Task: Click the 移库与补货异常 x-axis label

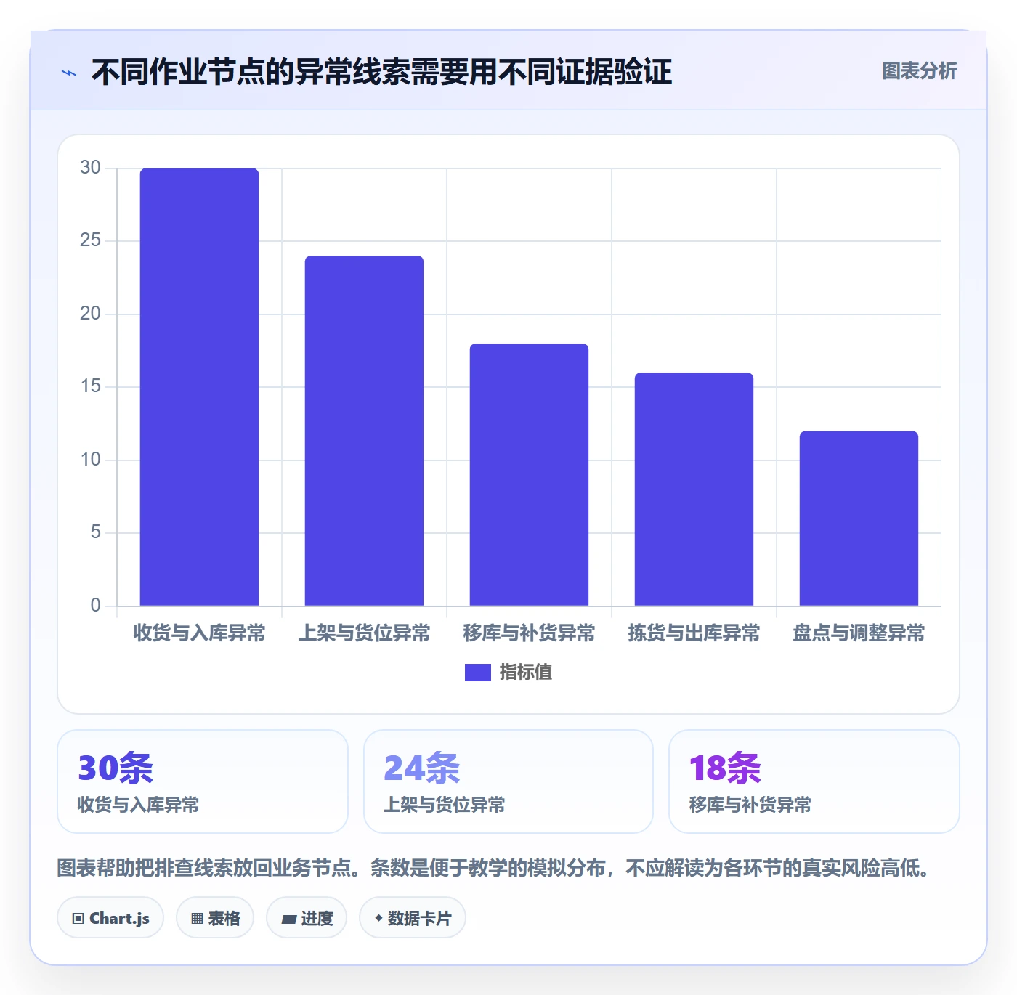Action: (529, 633)
